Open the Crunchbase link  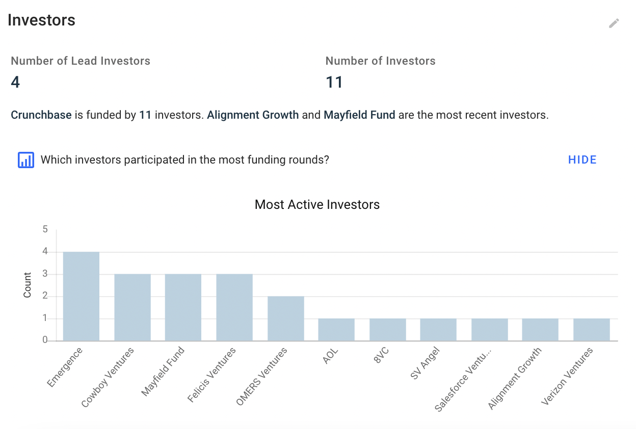coord(41,115)
